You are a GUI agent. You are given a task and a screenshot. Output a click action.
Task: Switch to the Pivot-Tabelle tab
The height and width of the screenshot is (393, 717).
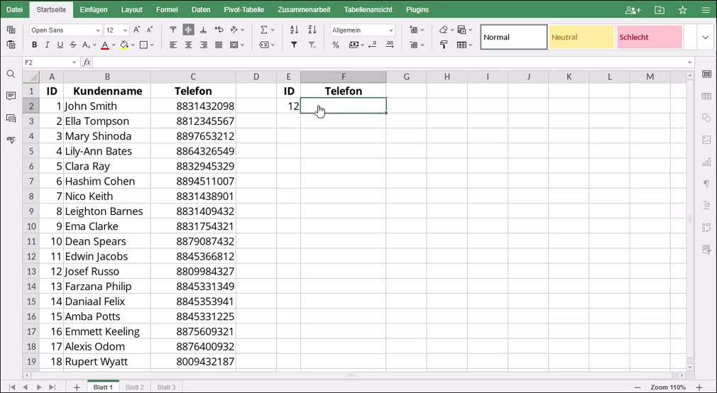click(243, 10)
